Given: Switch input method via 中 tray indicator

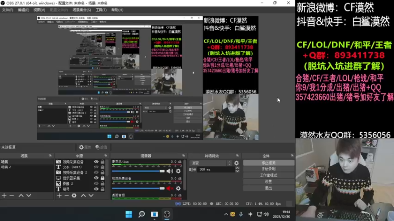Looking at the screenshot, I should pyautogui.click(x=250, y=214).
